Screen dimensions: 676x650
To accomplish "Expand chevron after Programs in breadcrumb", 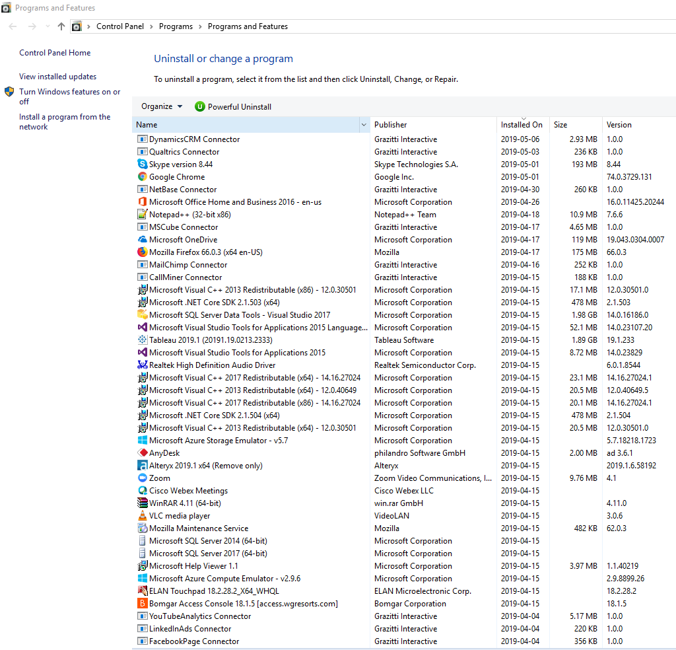I will coord(200,26).
